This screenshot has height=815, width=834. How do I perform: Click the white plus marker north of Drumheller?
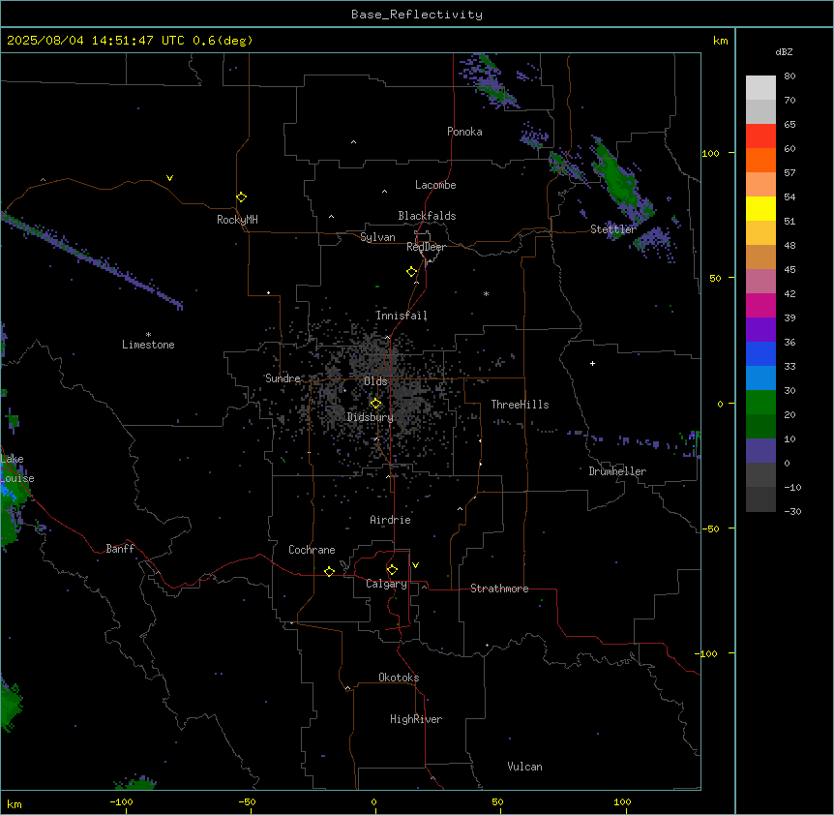592,363
